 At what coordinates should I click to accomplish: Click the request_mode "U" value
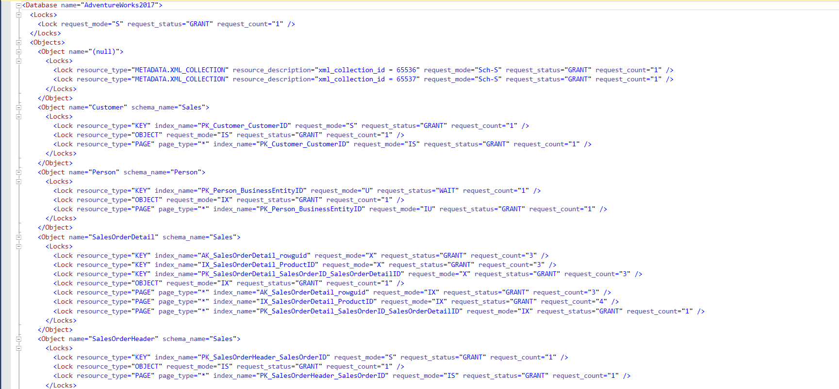367,191
